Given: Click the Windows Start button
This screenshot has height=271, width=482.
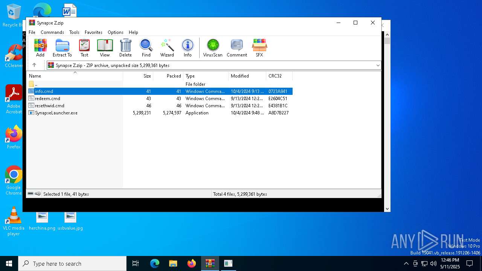Looking at the screenshot, I should (9, 263).
